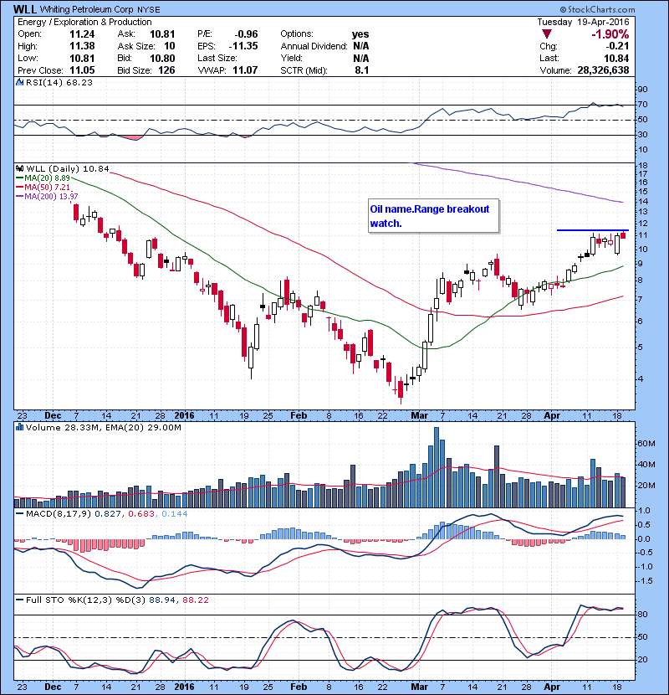Click the MA(50) 7.21 legend text
This screenshot has height=695, width=669.
coord(47,187)
